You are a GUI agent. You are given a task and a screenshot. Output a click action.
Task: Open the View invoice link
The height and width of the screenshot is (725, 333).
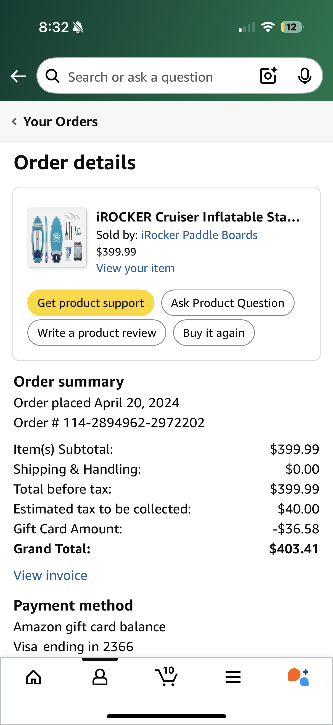[x=51, y=575]
